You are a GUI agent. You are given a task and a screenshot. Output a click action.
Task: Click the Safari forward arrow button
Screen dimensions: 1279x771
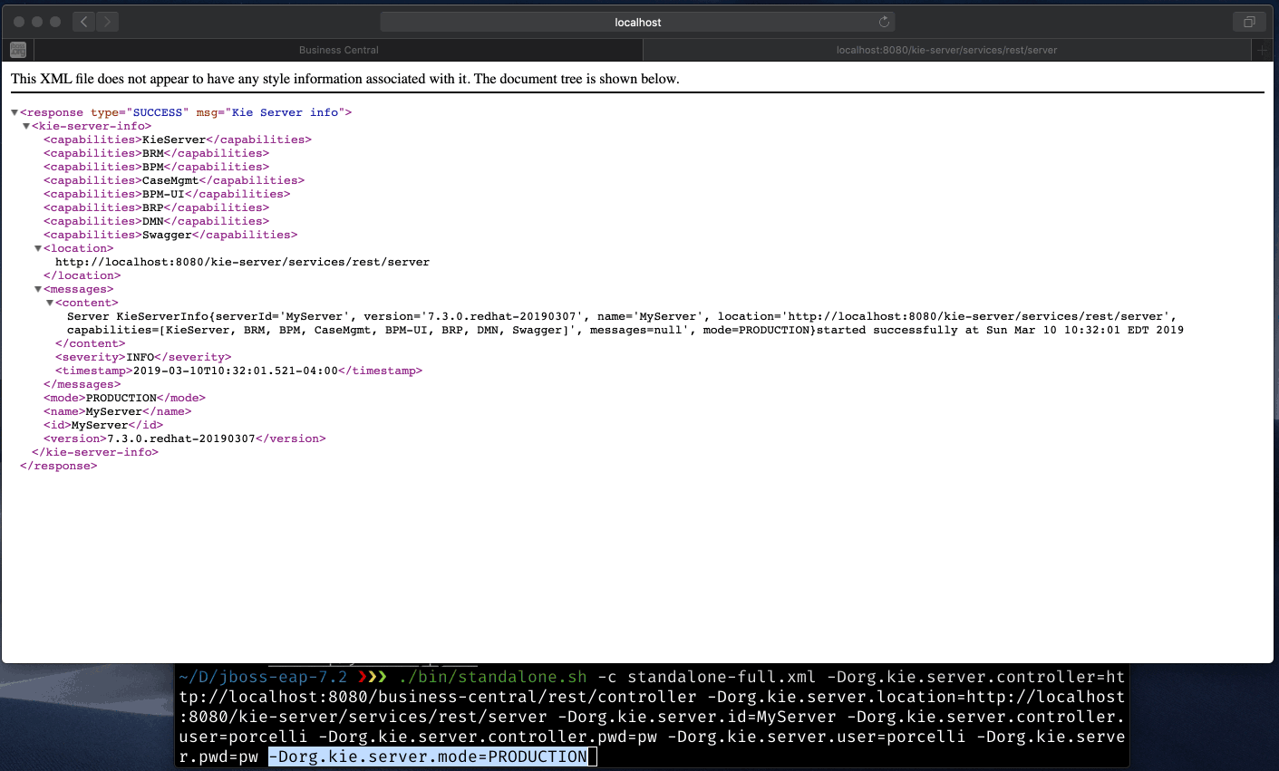[107, 22]
